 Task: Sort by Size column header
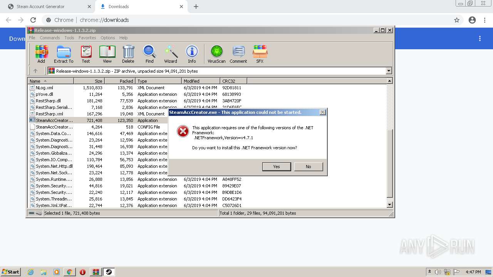[x=89, y=81]
